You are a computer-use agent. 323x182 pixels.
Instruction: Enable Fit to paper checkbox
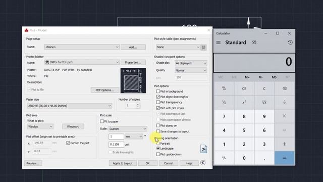pos(102,121)
